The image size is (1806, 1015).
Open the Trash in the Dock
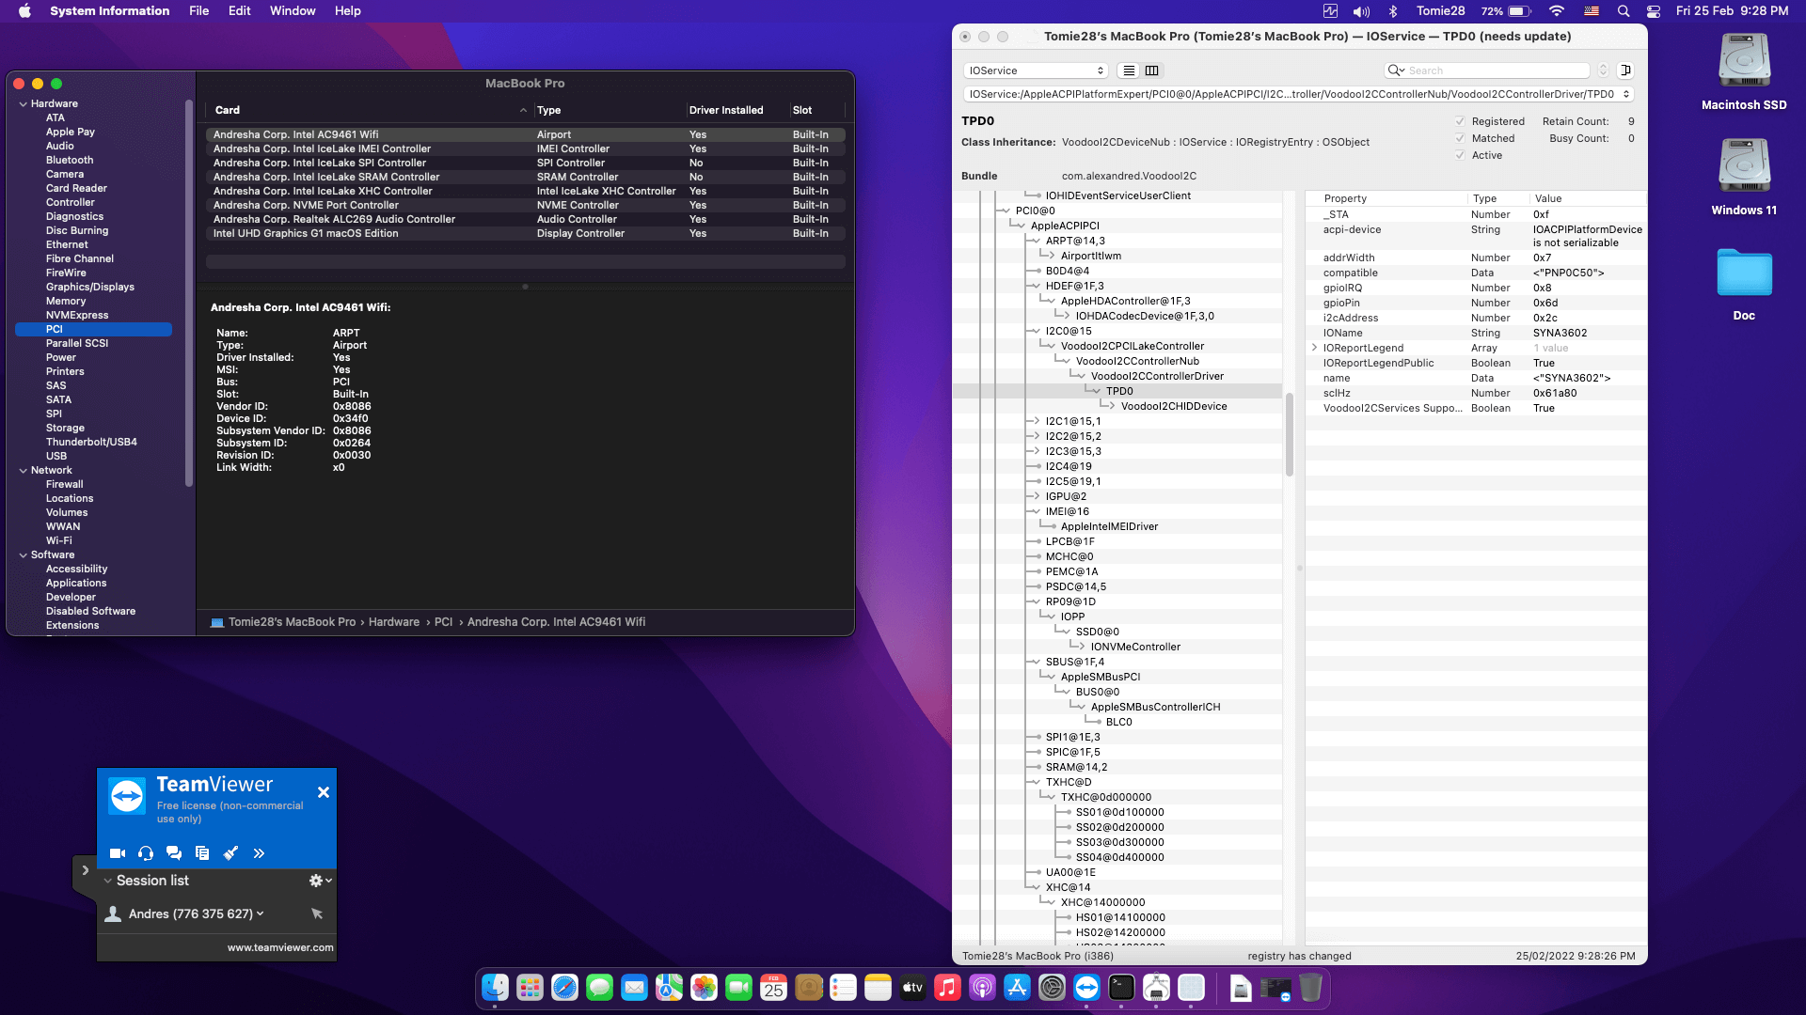click(1310, 988)
